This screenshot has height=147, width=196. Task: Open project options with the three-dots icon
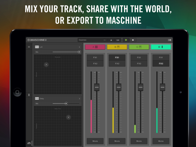[x=105, y=40]
